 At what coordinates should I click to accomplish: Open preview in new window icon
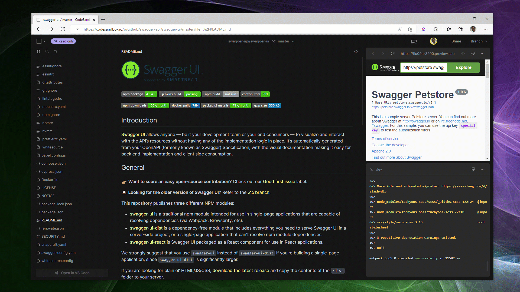coord(473,54)
